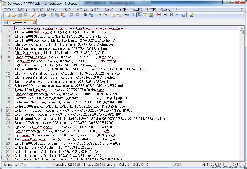Click the Redo arrow icon

77,15
